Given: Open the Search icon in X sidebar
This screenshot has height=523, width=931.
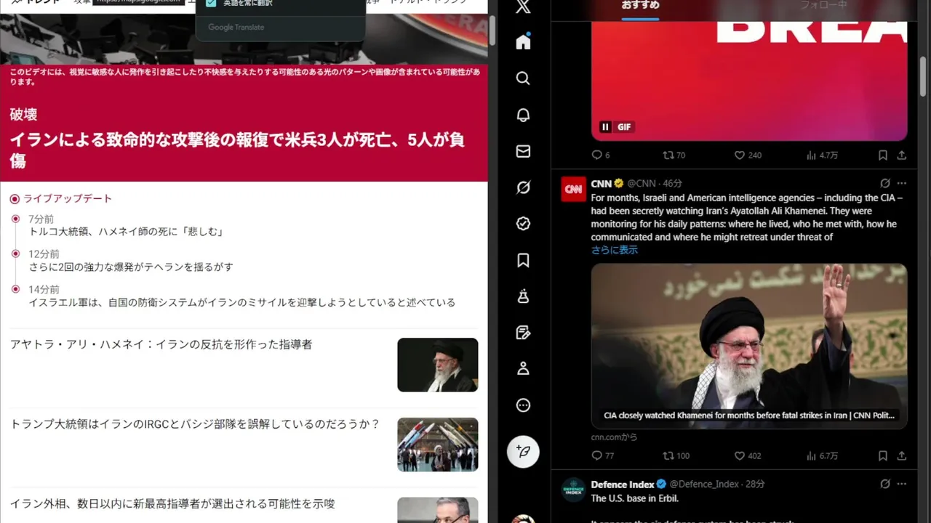Looking at the screenshot, I should [x=523, y=78].
